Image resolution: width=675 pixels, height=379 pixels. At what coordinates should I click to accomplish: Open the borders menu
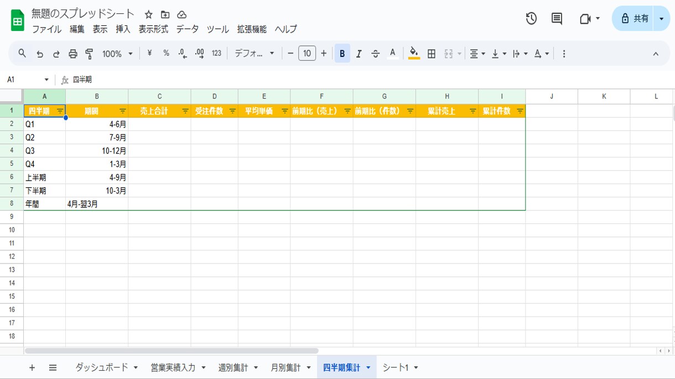(x=432, y=54)
